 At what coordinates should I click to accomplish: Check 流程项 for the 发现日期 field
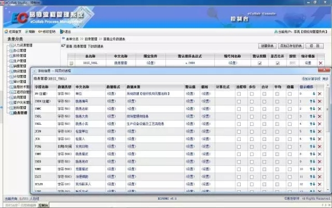(239, 146)
